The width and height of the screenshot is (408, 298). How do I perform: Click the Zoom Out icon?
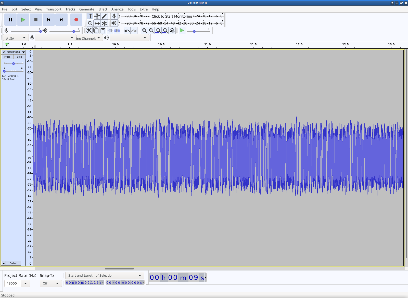(151, 31)
